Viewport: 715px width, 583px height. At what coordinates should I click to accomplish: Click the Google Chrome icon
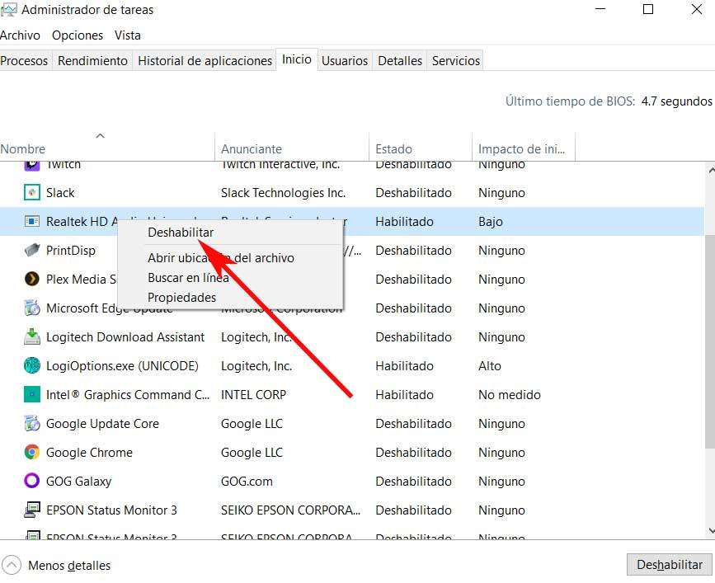pyautogui.click(x=32, y=452)
